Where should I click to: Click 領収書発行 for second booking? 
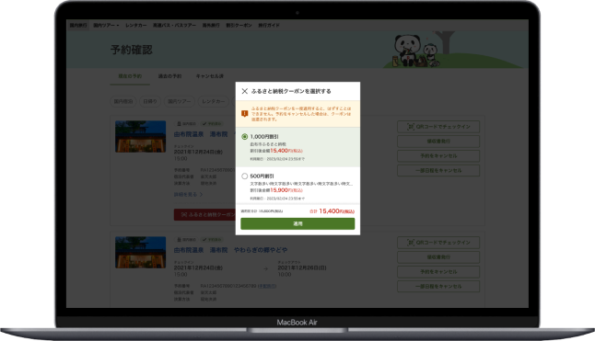point(438,257)
